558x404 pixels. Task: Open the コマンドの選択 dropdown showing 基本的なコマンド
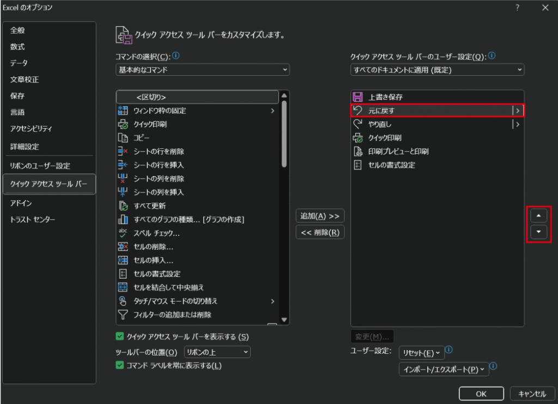pos(203,70)
